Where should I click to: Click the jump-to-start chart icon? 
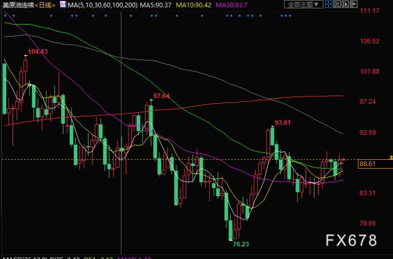336,4
